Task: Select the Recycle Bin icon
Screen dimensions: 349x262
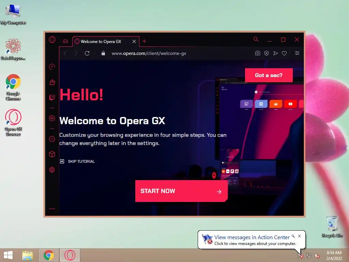Action: (x=332, y=227)
